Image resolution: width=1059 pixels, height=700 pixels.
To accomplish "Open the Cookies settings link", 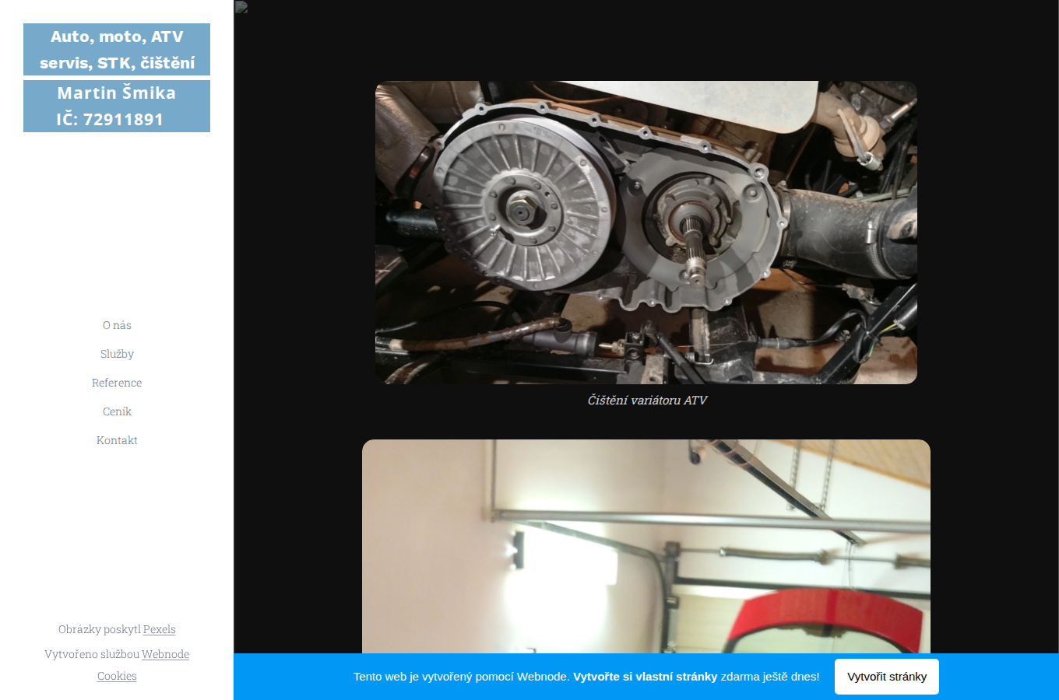I will point(117,676).
